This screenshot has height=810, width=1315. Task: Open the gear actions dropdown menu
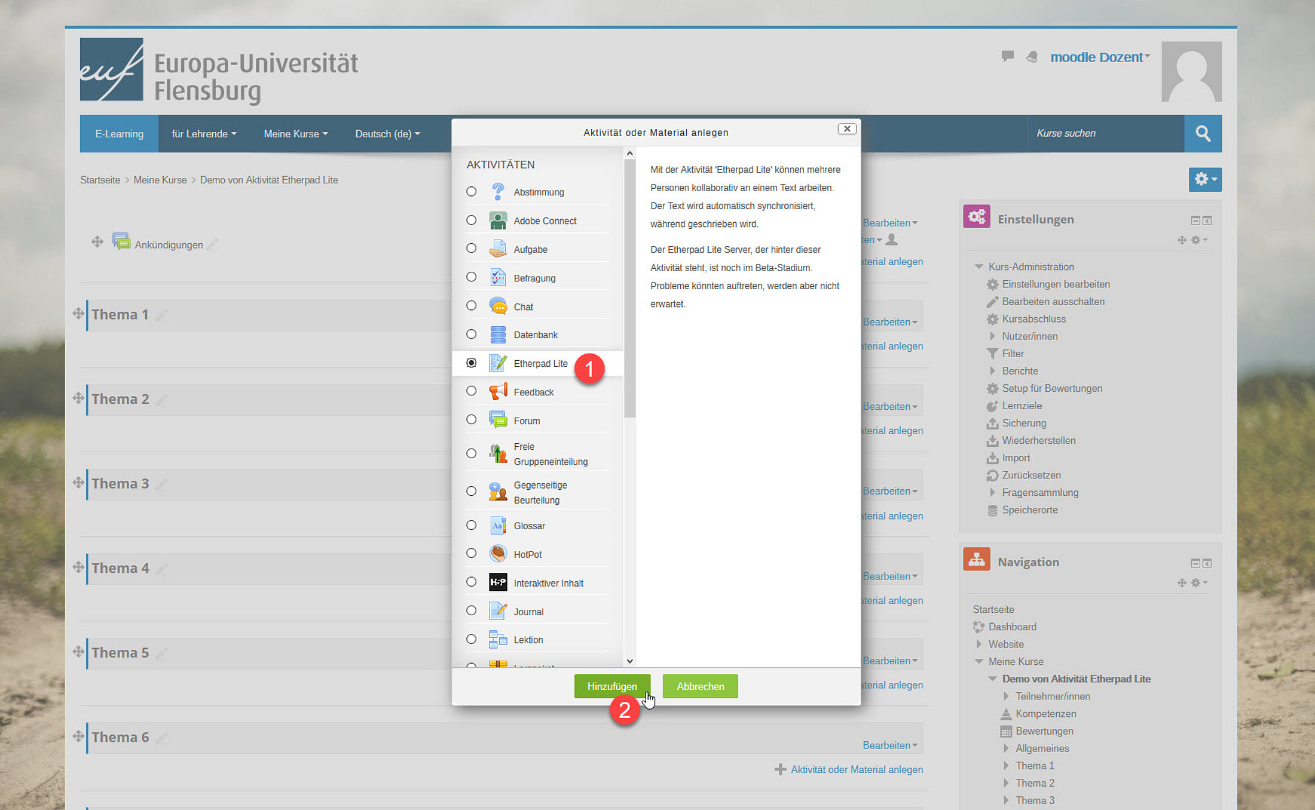(x=1204, y=179)
